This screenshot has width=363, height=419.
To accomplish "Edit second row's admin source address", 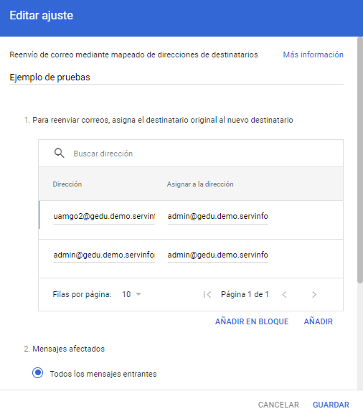I will pyautogui.click(x=104, y=255).
